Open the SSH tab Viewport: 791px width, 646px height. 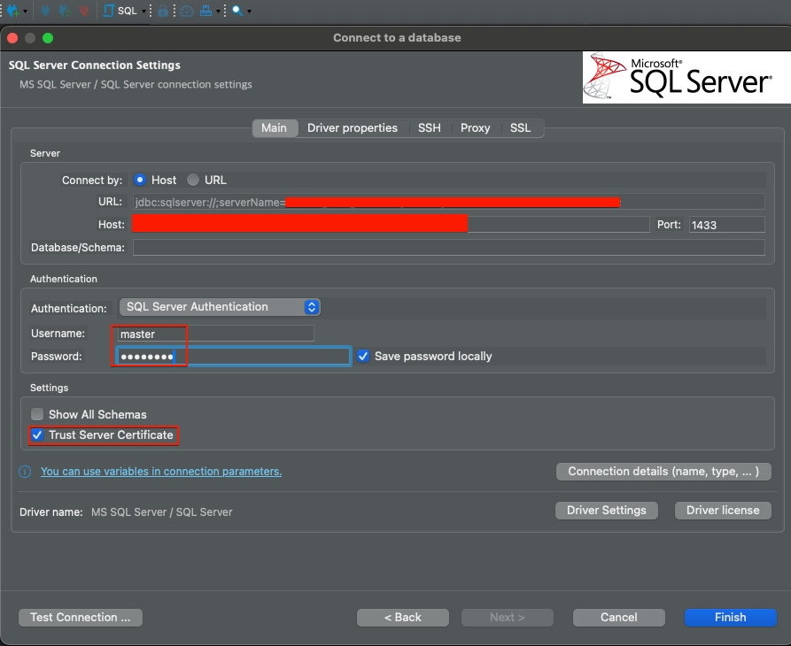tap(429, 128)
